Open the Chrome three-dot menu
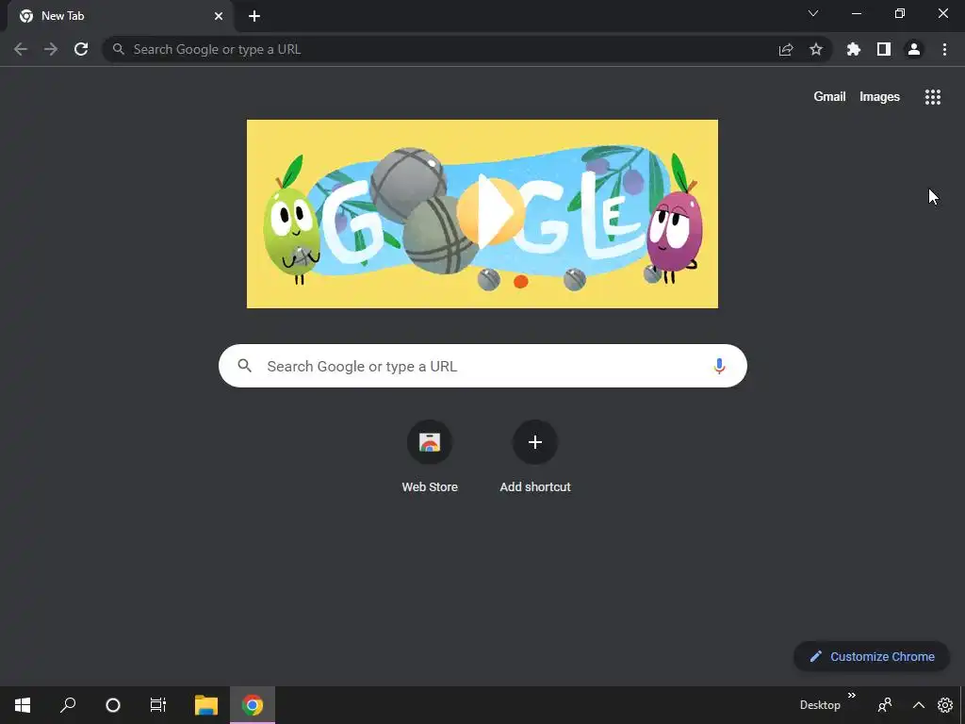 click(944, 49)
